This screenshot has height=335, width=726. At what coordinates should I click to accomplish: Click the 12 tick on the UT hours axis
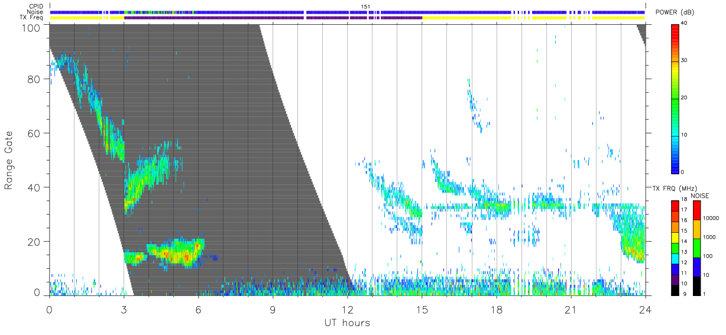[x=347, y=308]
